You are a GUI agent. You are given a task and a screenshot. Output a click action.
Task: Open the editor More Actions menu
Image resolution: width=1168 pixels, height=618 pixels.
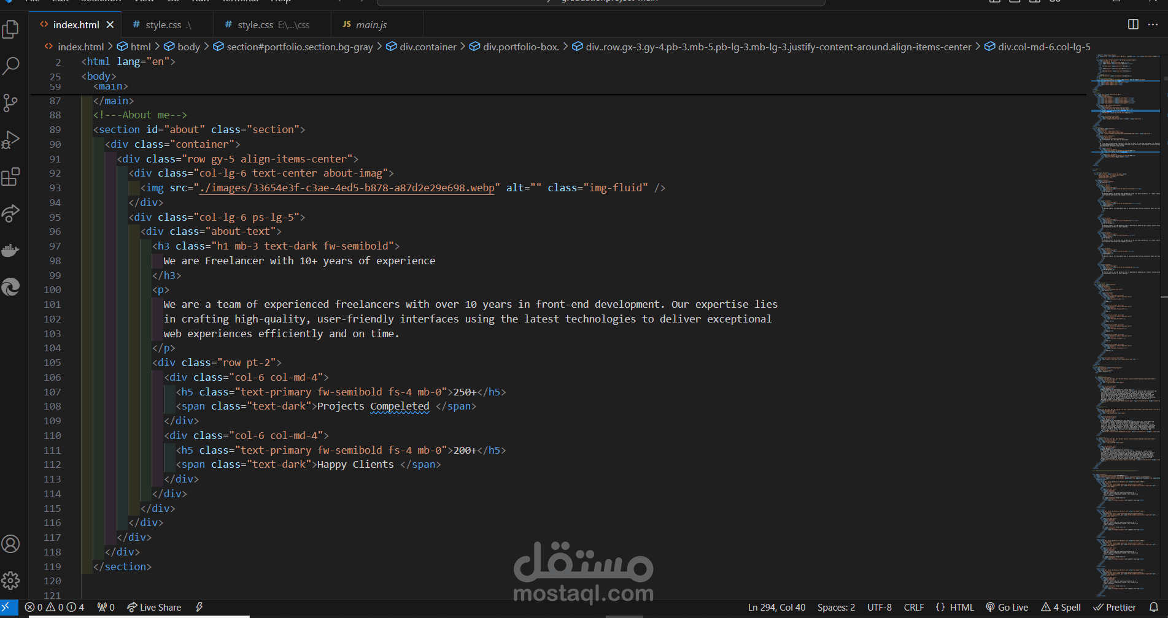pos(1153,25)
